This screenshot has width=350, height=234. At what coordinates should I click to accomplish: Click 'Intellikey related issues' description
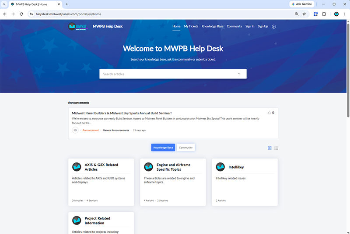231,179
